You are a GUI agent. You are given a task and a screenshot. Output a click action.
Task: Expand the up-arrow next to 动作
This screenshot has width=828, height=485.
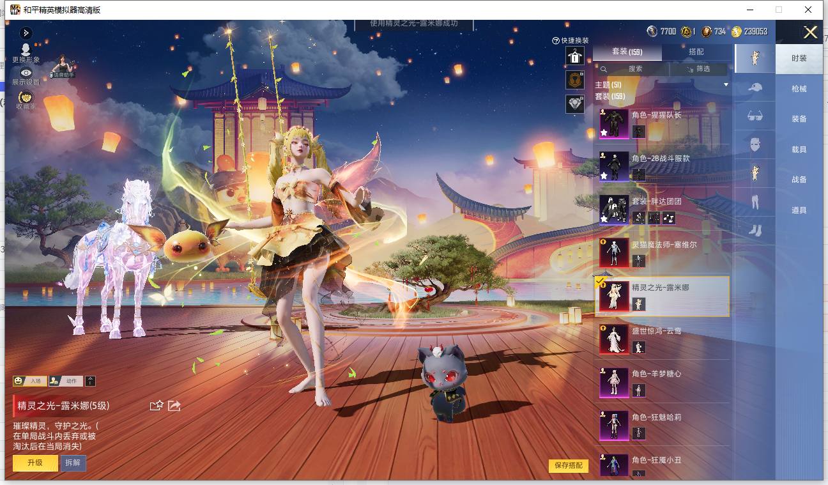90,381
